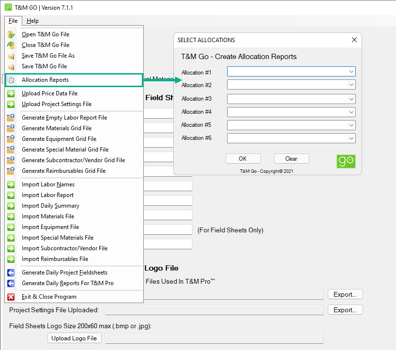Click OK in Select Allocations dialog
This screenshot has height=350, width=396.
pos(243,159)
